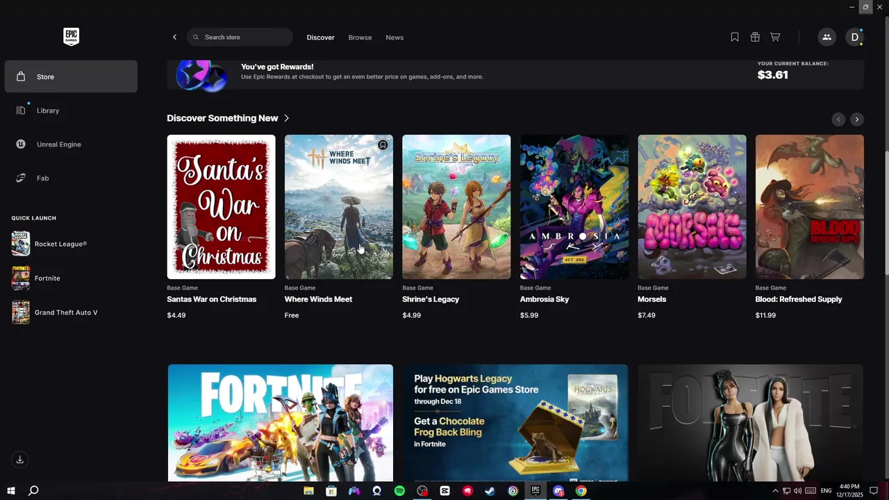Open the shopping cart

click(x=775, y=37)
